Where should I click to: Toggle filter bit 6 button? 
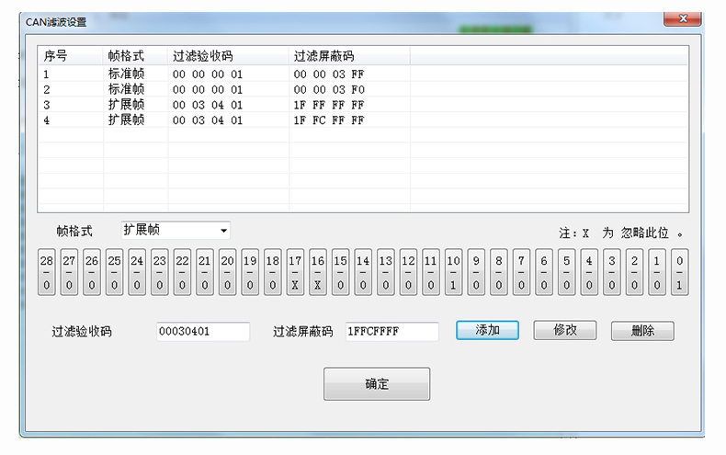544,272
